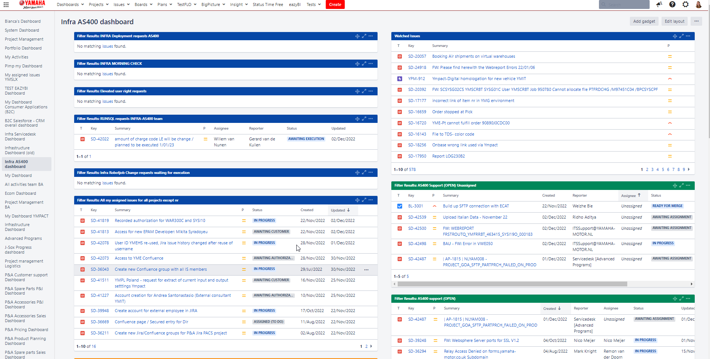
Task: Open the 578 total link in Watched Issues
Action: pyautogui.click(x=412, y=169)
